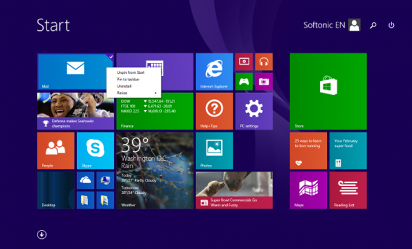Choose Uninstall from context menu

point(134,86)
